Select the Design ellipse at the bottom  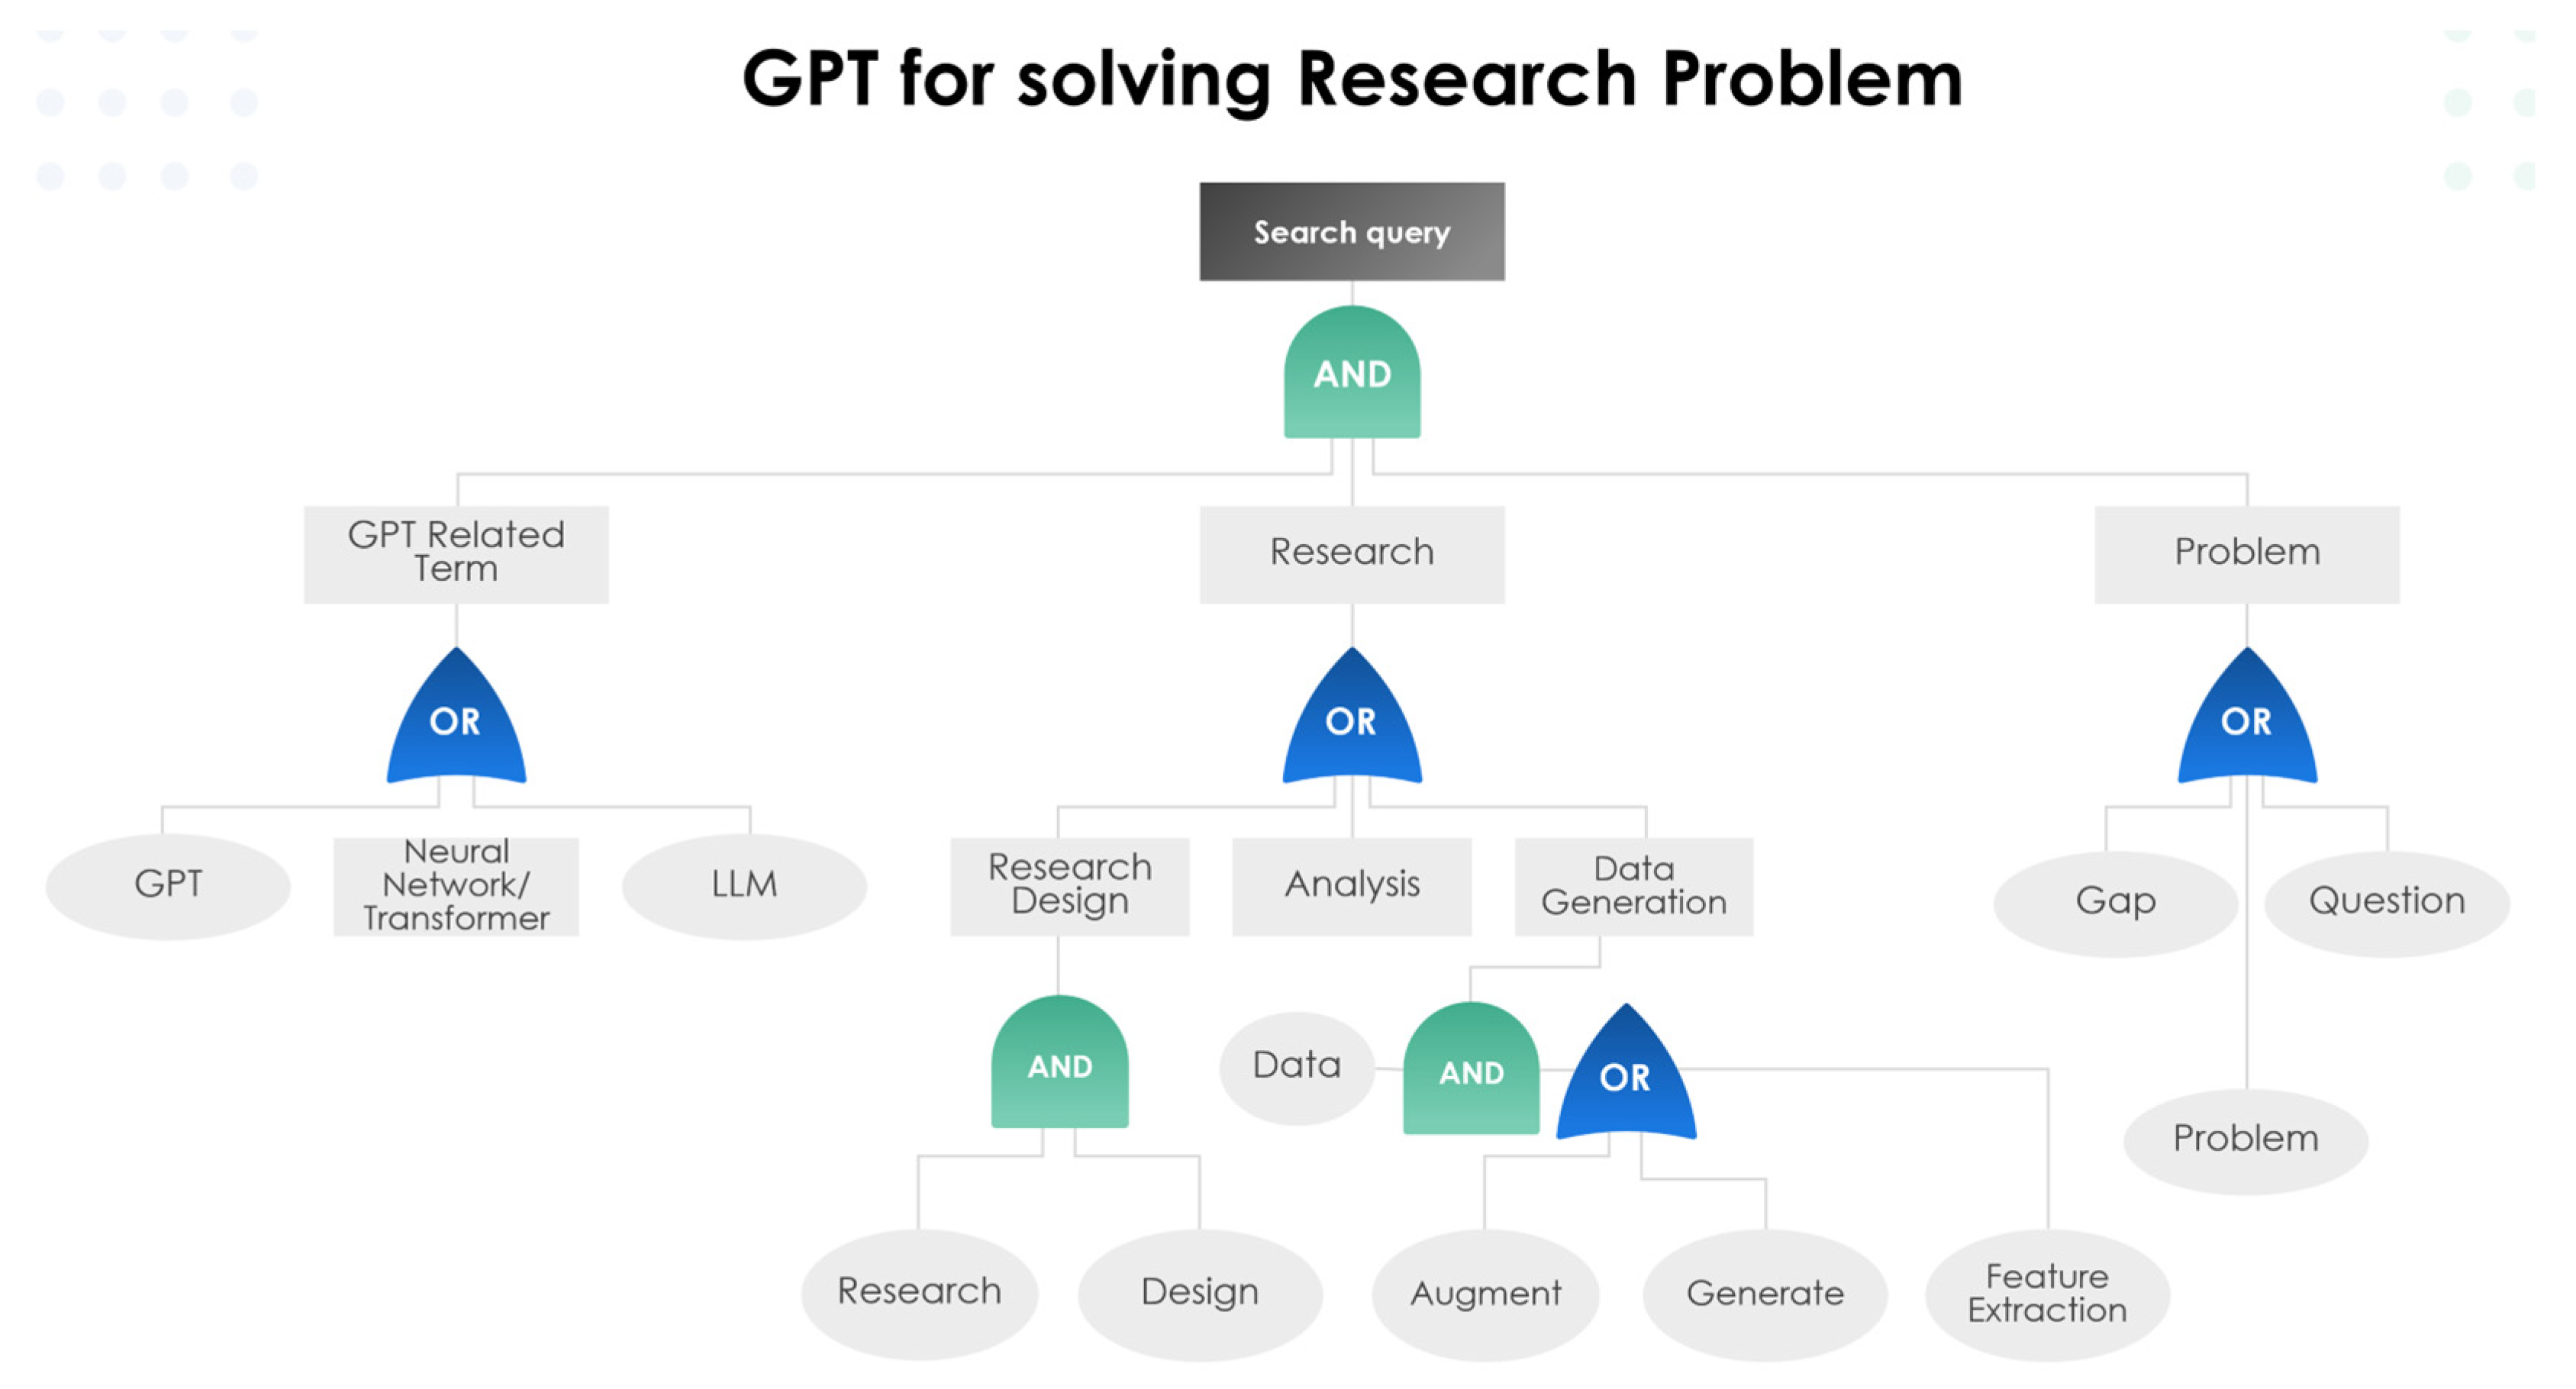pos(1199,1293)
